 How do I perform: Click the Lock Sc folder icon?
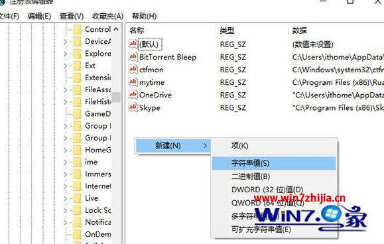[x=78, y=210]
